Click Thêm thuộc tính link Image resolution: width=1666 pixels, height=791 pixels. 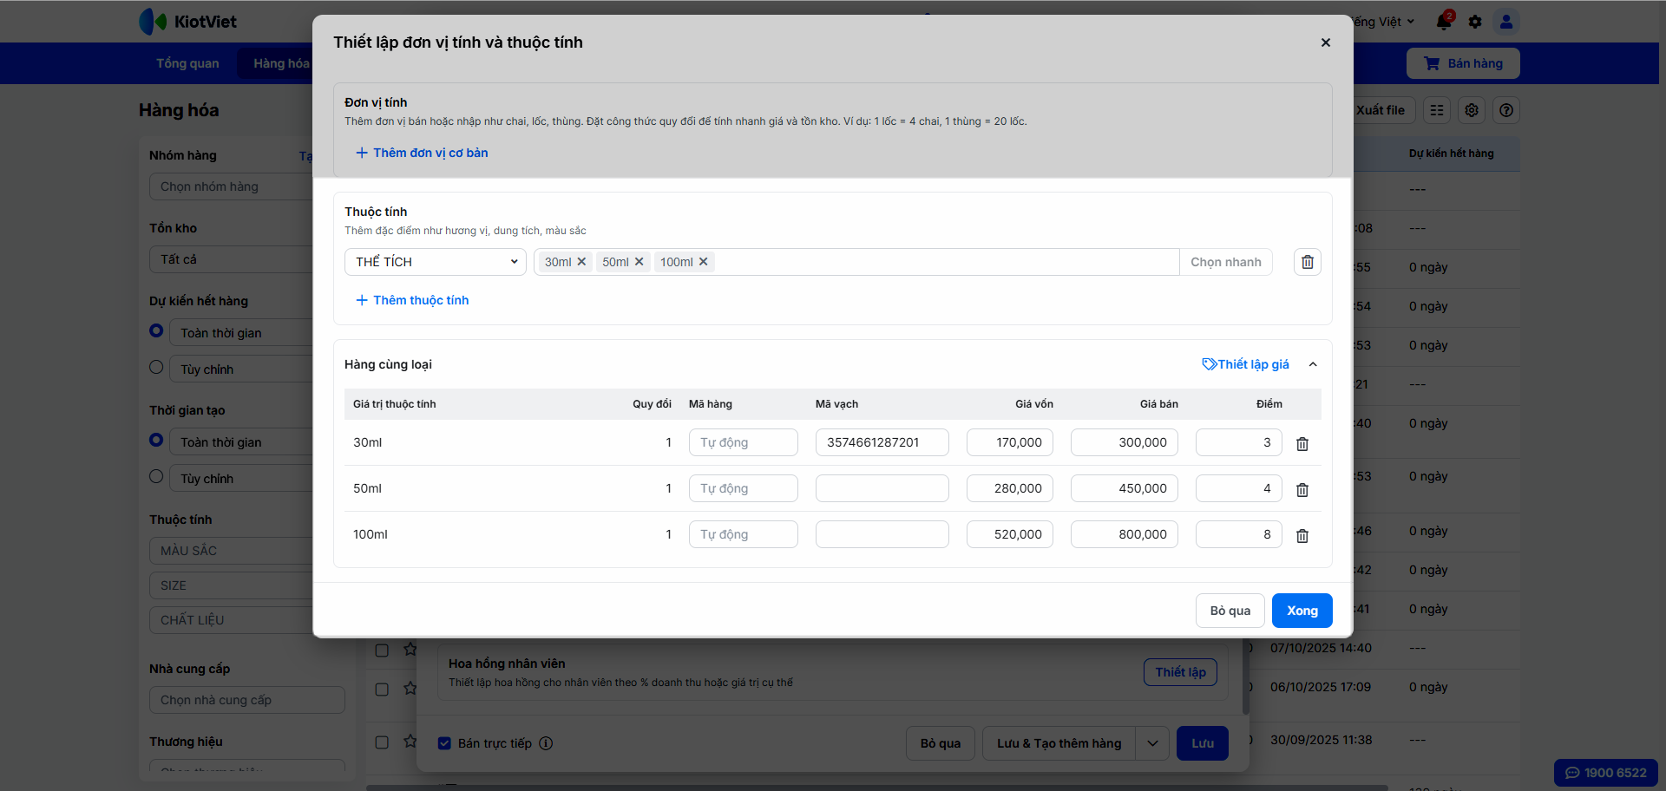pos(412,300)
